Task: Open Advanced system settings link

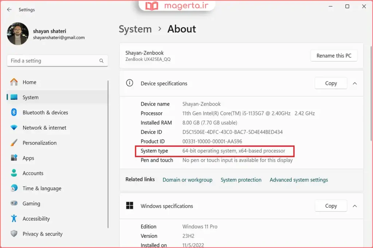Action: [299, 180]
